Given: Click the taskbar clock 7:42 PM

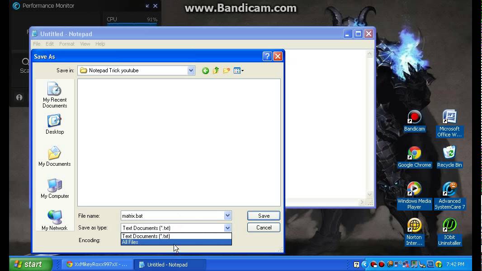Looking at the screenshot, I should (x=455, y=264).
